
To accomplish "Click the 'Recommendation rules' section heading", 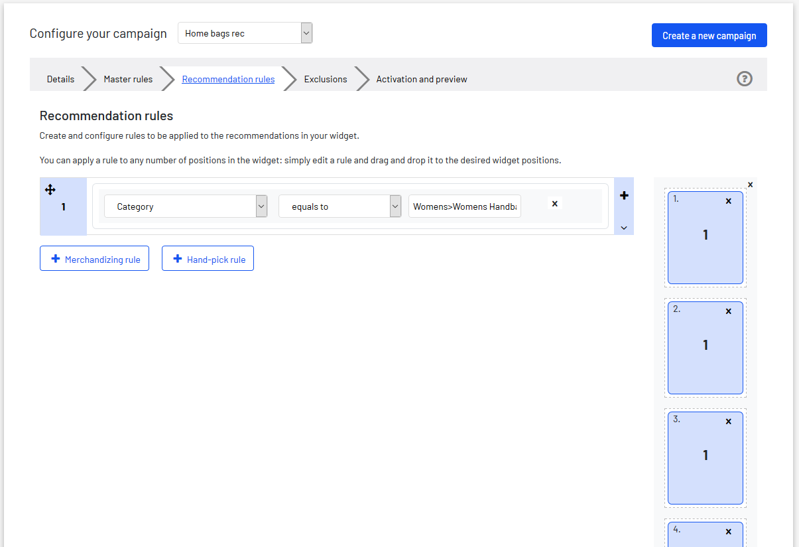I will pyautogui.click(x=106, y=116).
